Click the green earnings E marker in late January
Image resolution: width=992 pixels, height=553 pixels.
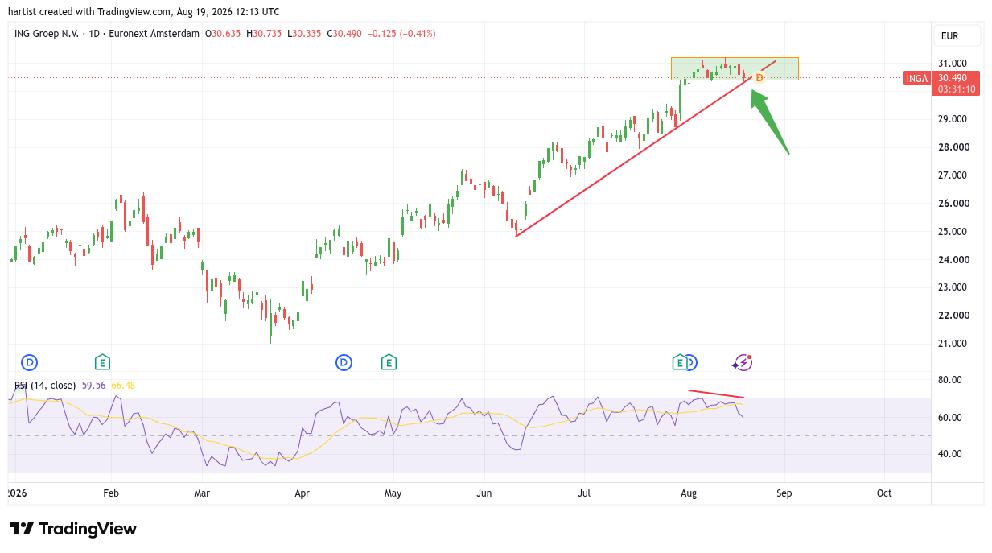click(x=102, y=362)
